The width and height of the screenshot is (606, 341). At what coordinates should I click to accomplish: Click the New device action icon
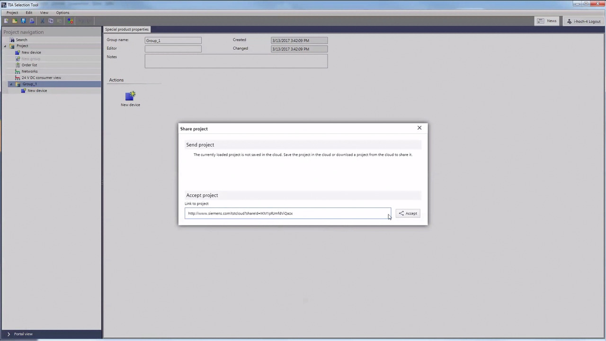130,97
